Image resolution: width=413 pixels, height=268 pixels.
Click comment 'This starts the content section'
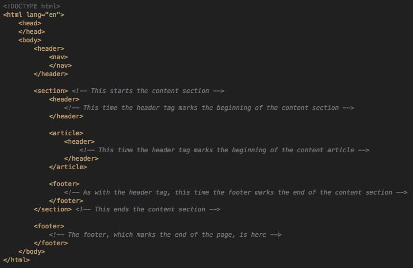148,91
